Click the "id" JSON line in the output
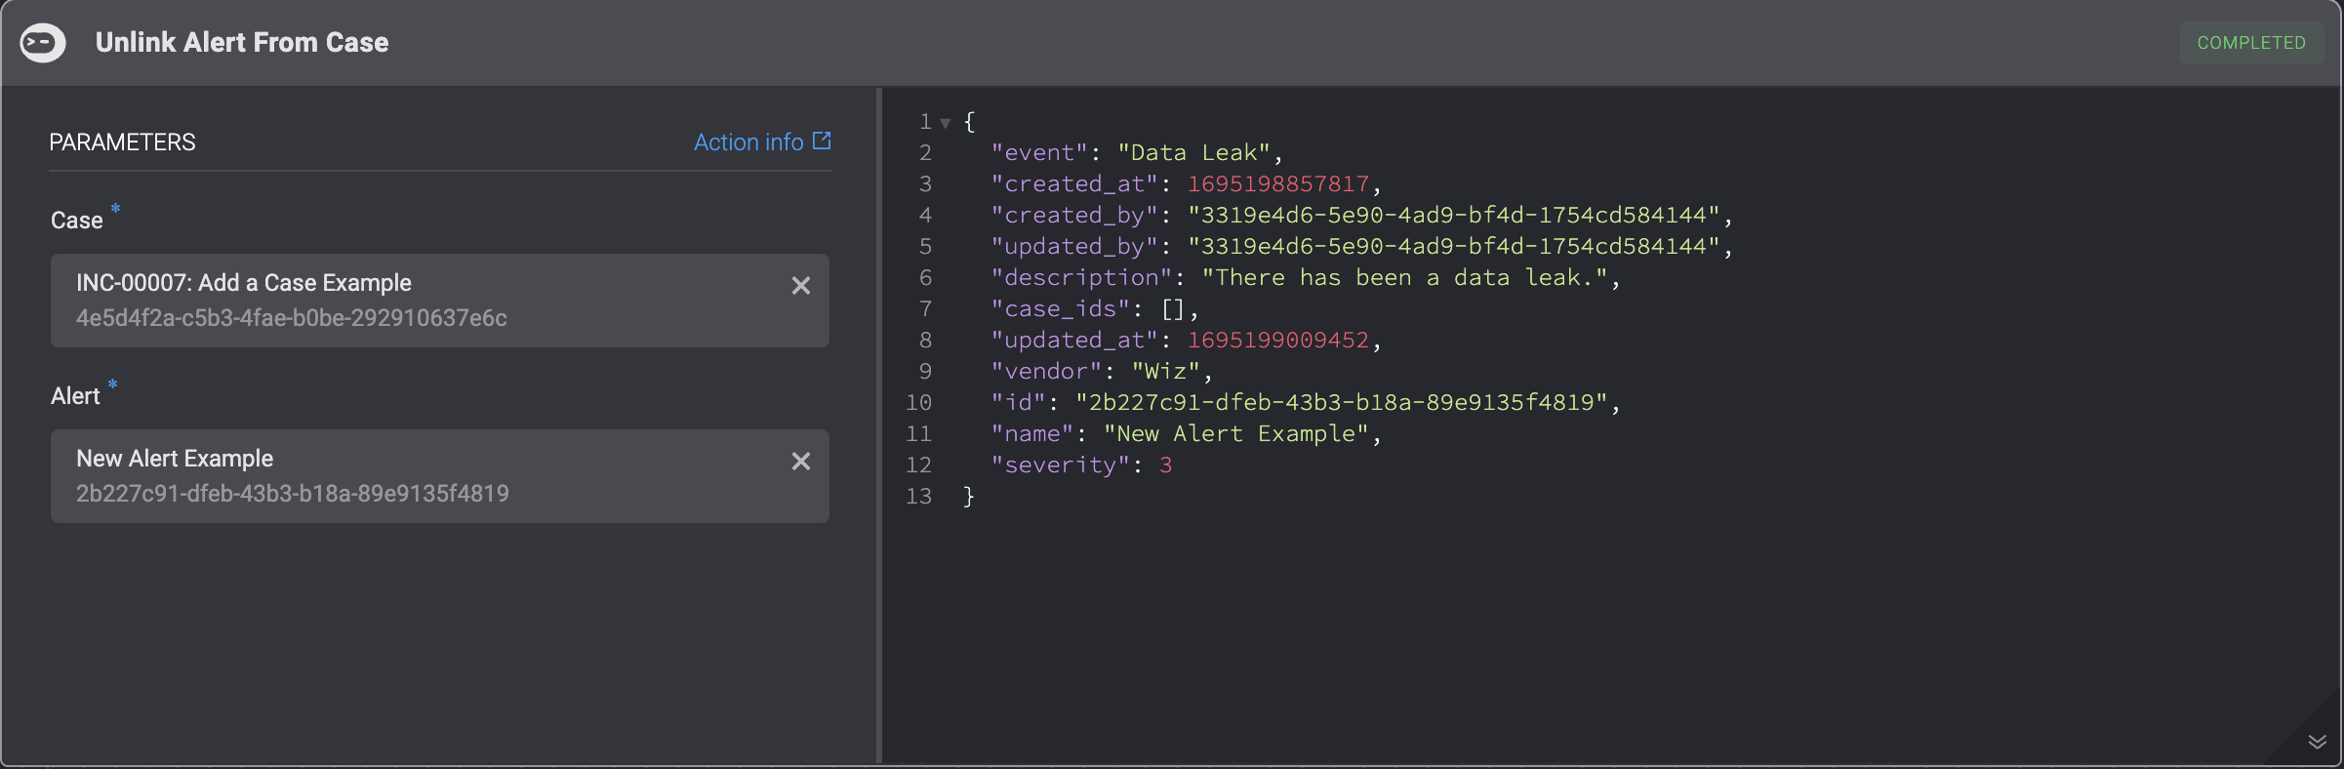The width and height of the screenshot is (2344, 769). click(x=1306, y=403)
